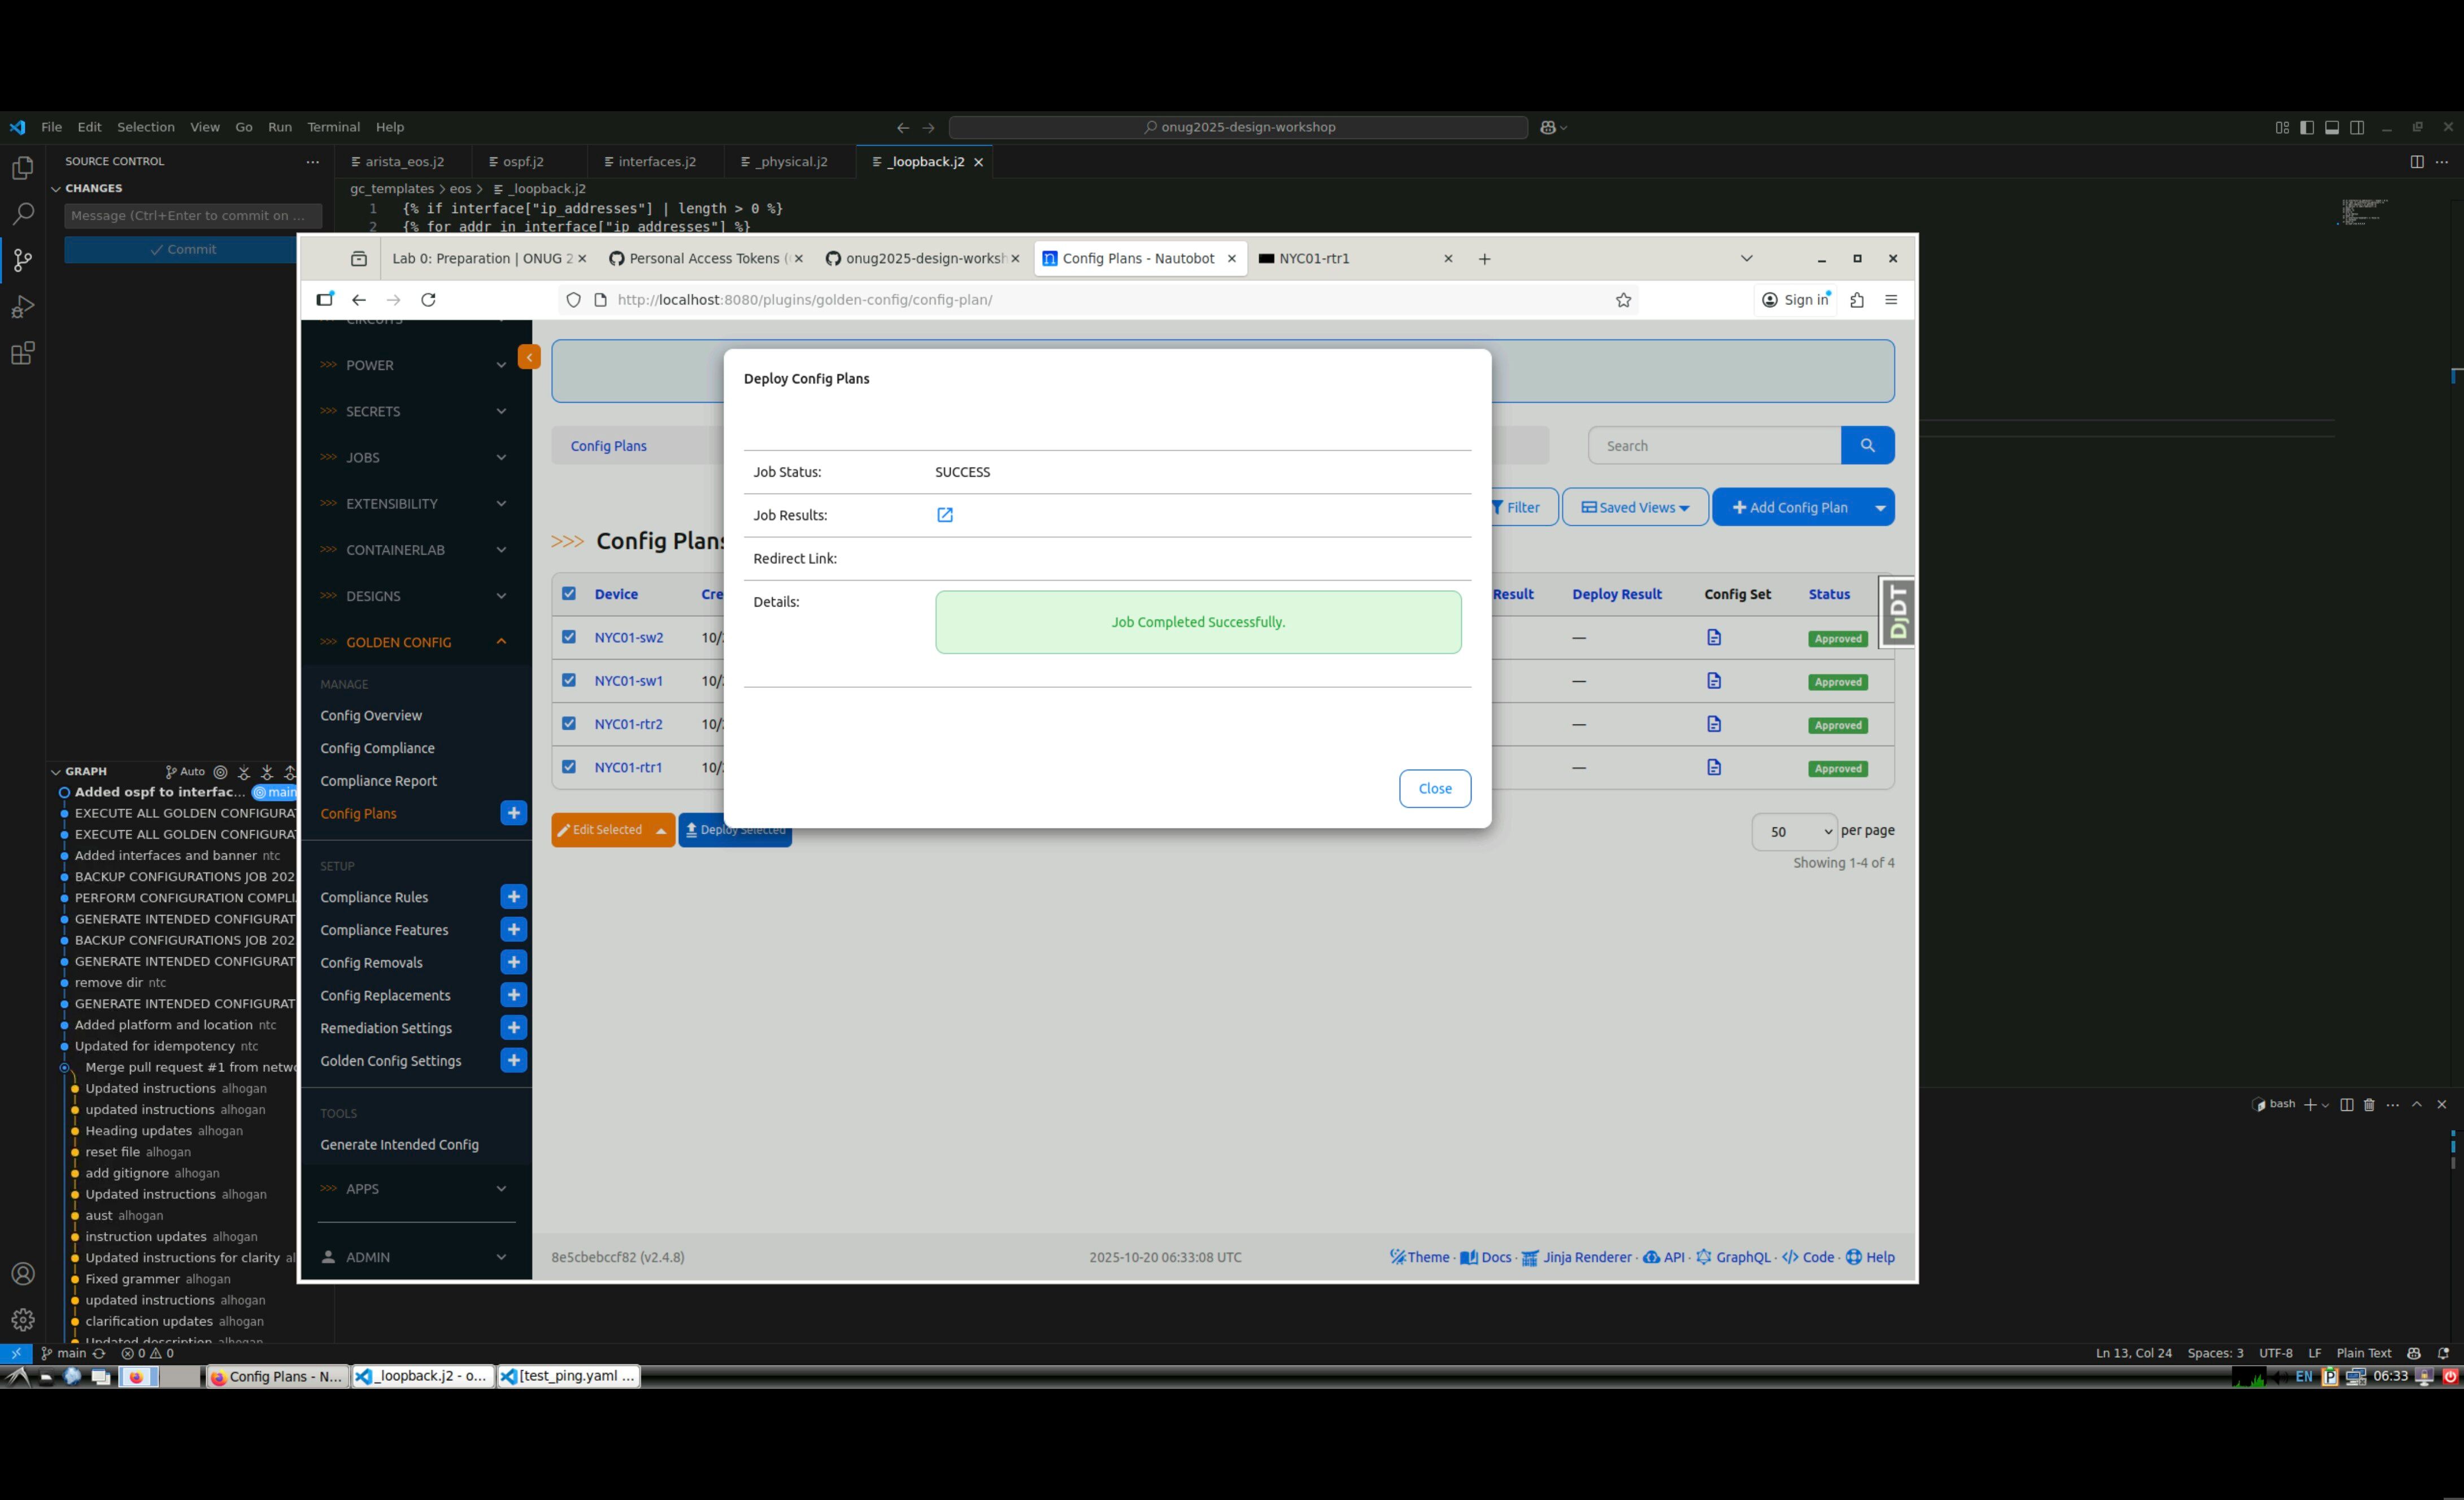Click the blue search magnifier button
The width and height of the screenshot is (2464, 1500).
click(x=1866, y=446)
